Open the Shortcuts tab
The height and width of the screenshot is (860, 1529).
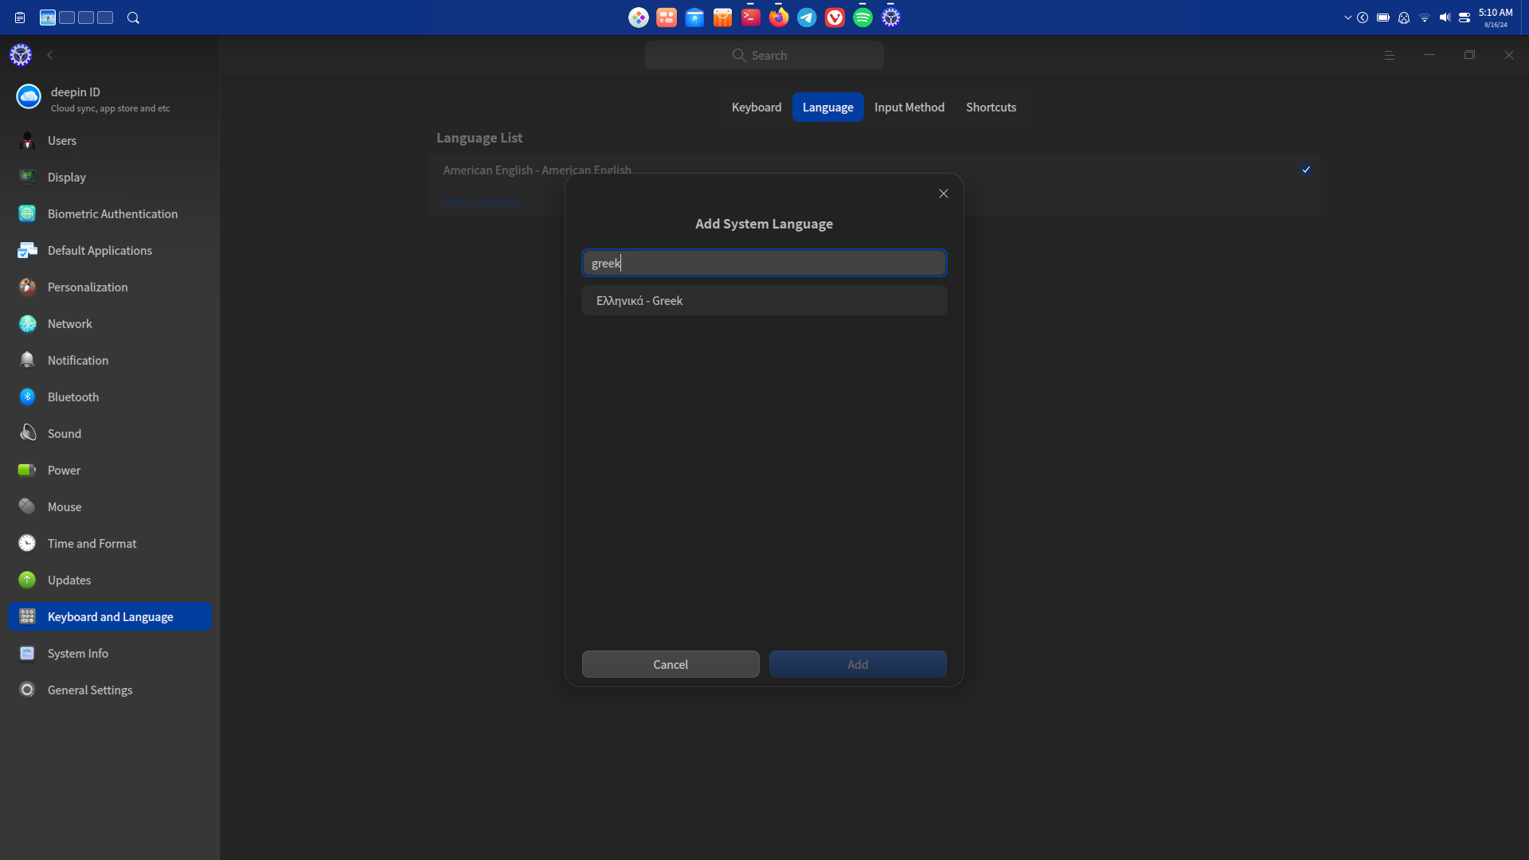[x=991, y=107]
